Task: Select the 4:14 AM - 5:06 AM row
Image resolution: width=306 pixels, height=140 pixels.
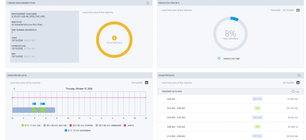Action: (x=230, y=136)
